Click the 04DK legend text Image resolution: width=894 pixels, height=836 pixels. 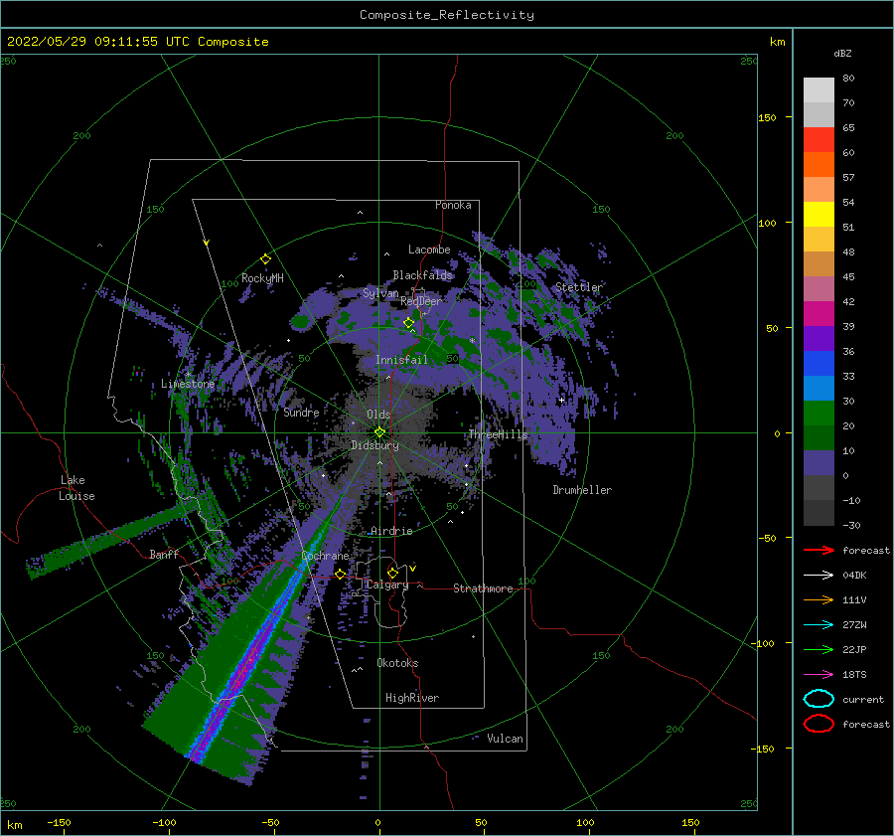click(x=854, y=576)
